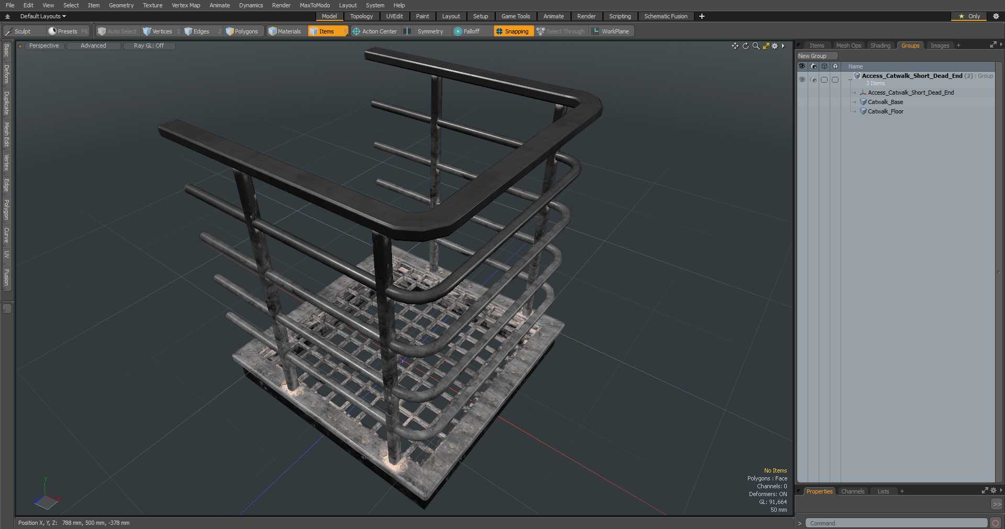Toggle the Only star button

(x=969, y=16)
